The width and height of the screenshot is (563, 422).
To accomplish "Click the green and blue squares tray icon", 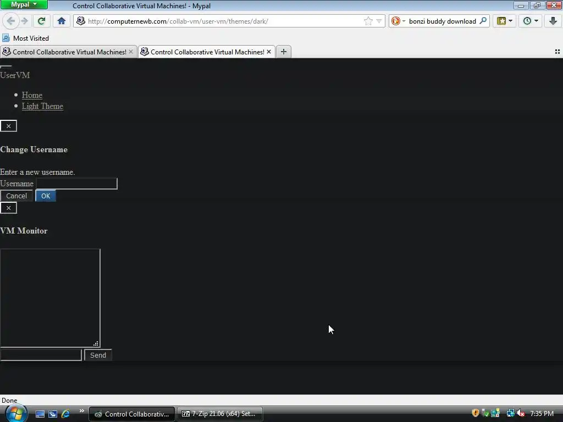I will (495, 413).
